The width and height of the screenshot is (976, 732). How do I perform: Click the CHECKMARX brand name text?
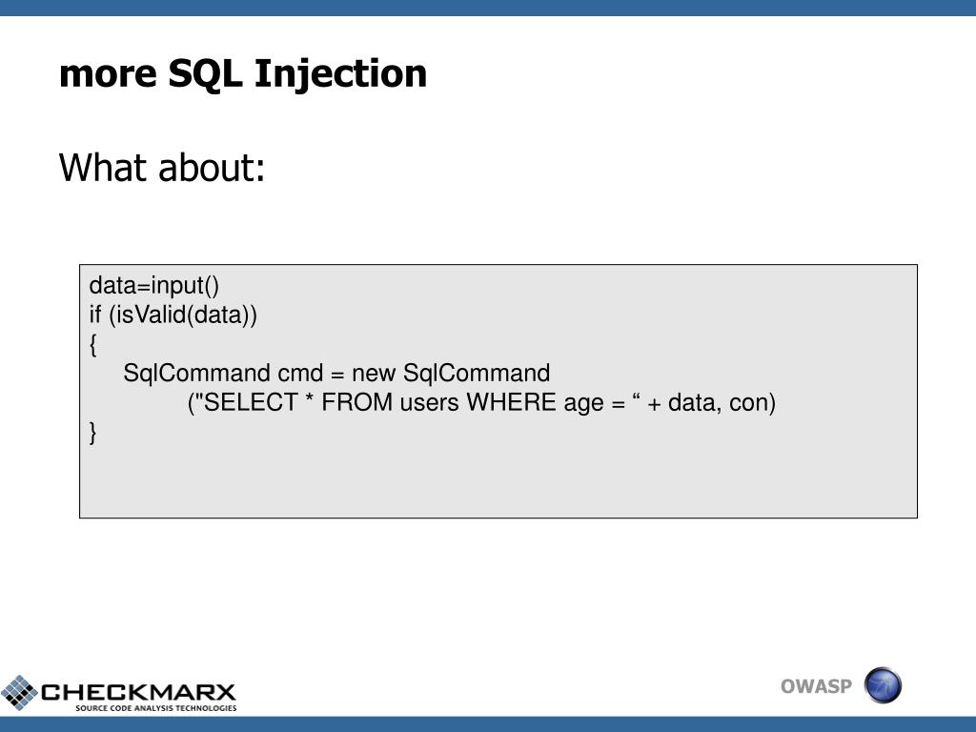138,692
